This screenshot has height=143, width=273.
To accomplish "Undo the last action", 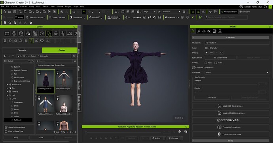I will [74, 11].
